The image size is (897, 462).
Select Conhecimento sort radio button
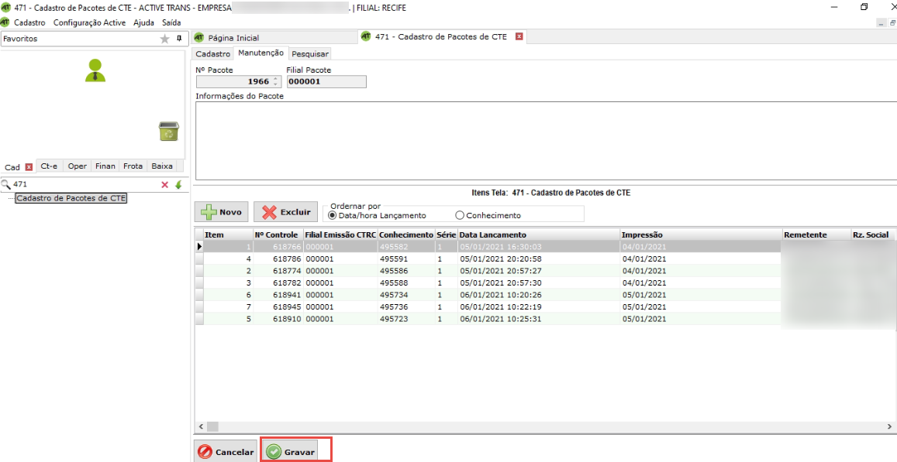point(460,216)
